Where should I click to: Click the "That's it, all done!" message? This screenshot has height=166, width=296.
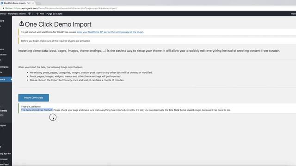point(31,107)
